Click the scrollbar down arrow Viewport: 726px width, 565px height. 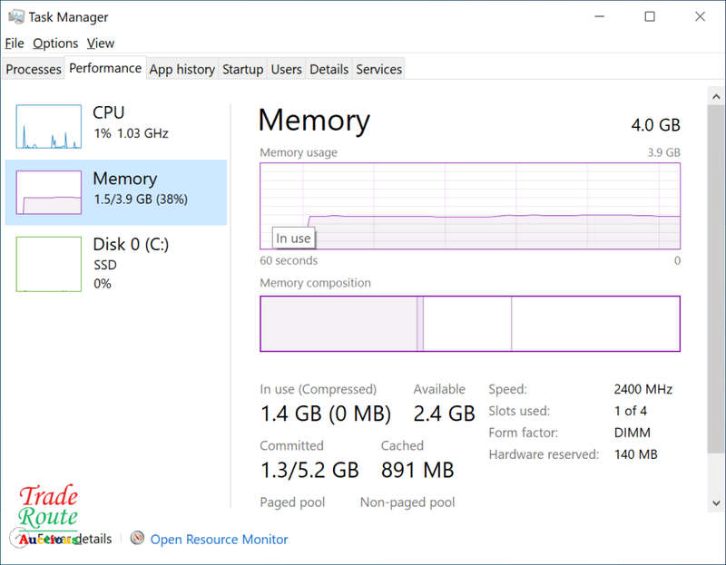coord(716,503)
